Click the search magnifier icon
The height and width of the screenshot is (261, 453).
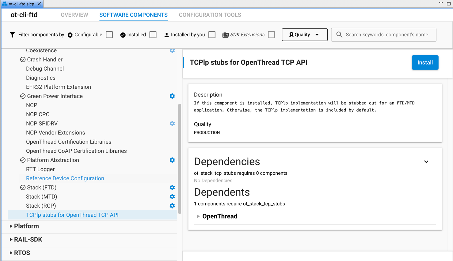coord(339,35)
